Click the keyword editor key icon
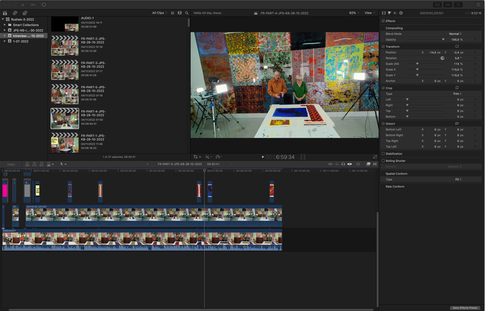Image resolution: width=485 pixels, height=311 pixels. (x=32, y=4)
